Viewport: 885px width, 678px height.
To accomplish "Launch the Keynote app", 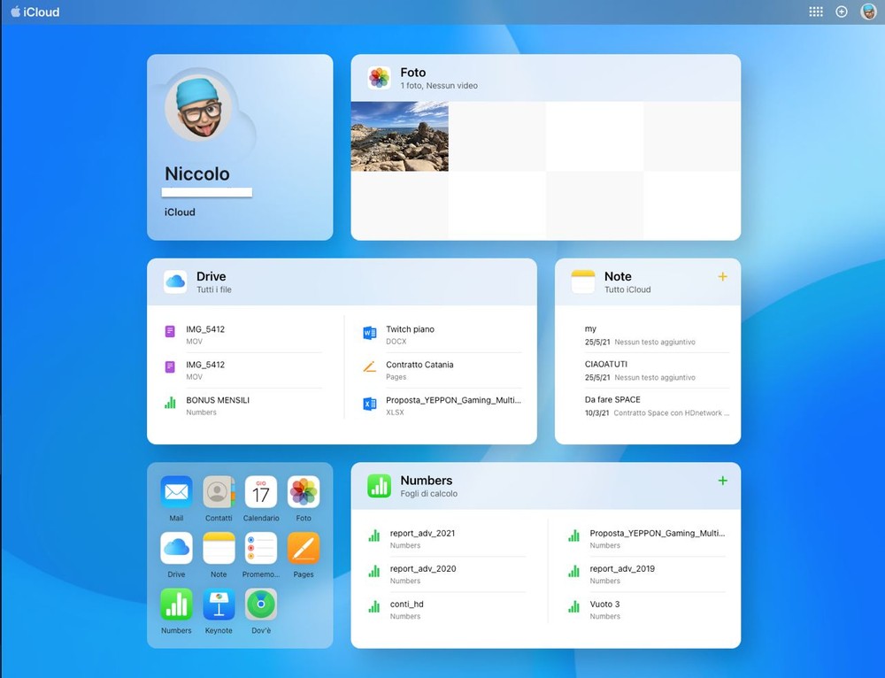I will [x=219, y=605].
